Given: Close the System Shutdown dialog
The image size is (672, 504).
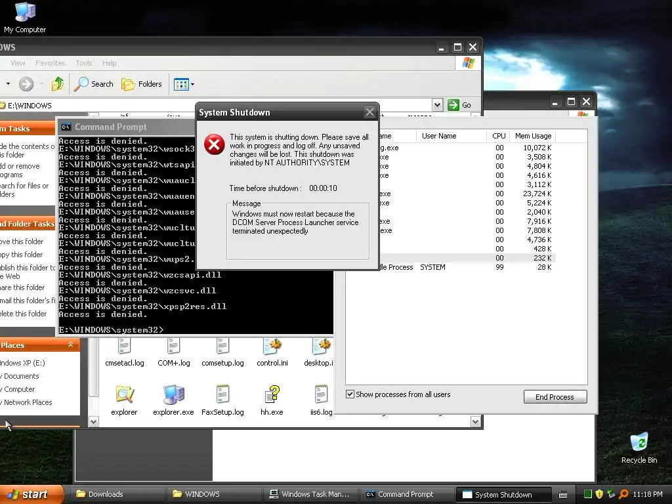Looking at the screenshot, I should 369,112.
